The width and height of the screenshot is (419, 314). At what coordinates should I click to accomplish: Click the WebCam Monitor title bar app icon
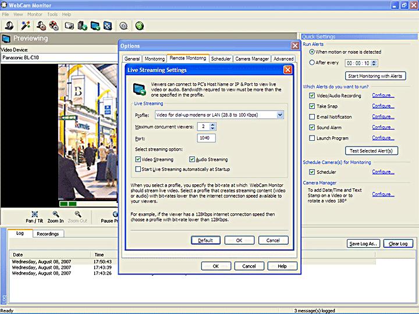pos(3,5)
